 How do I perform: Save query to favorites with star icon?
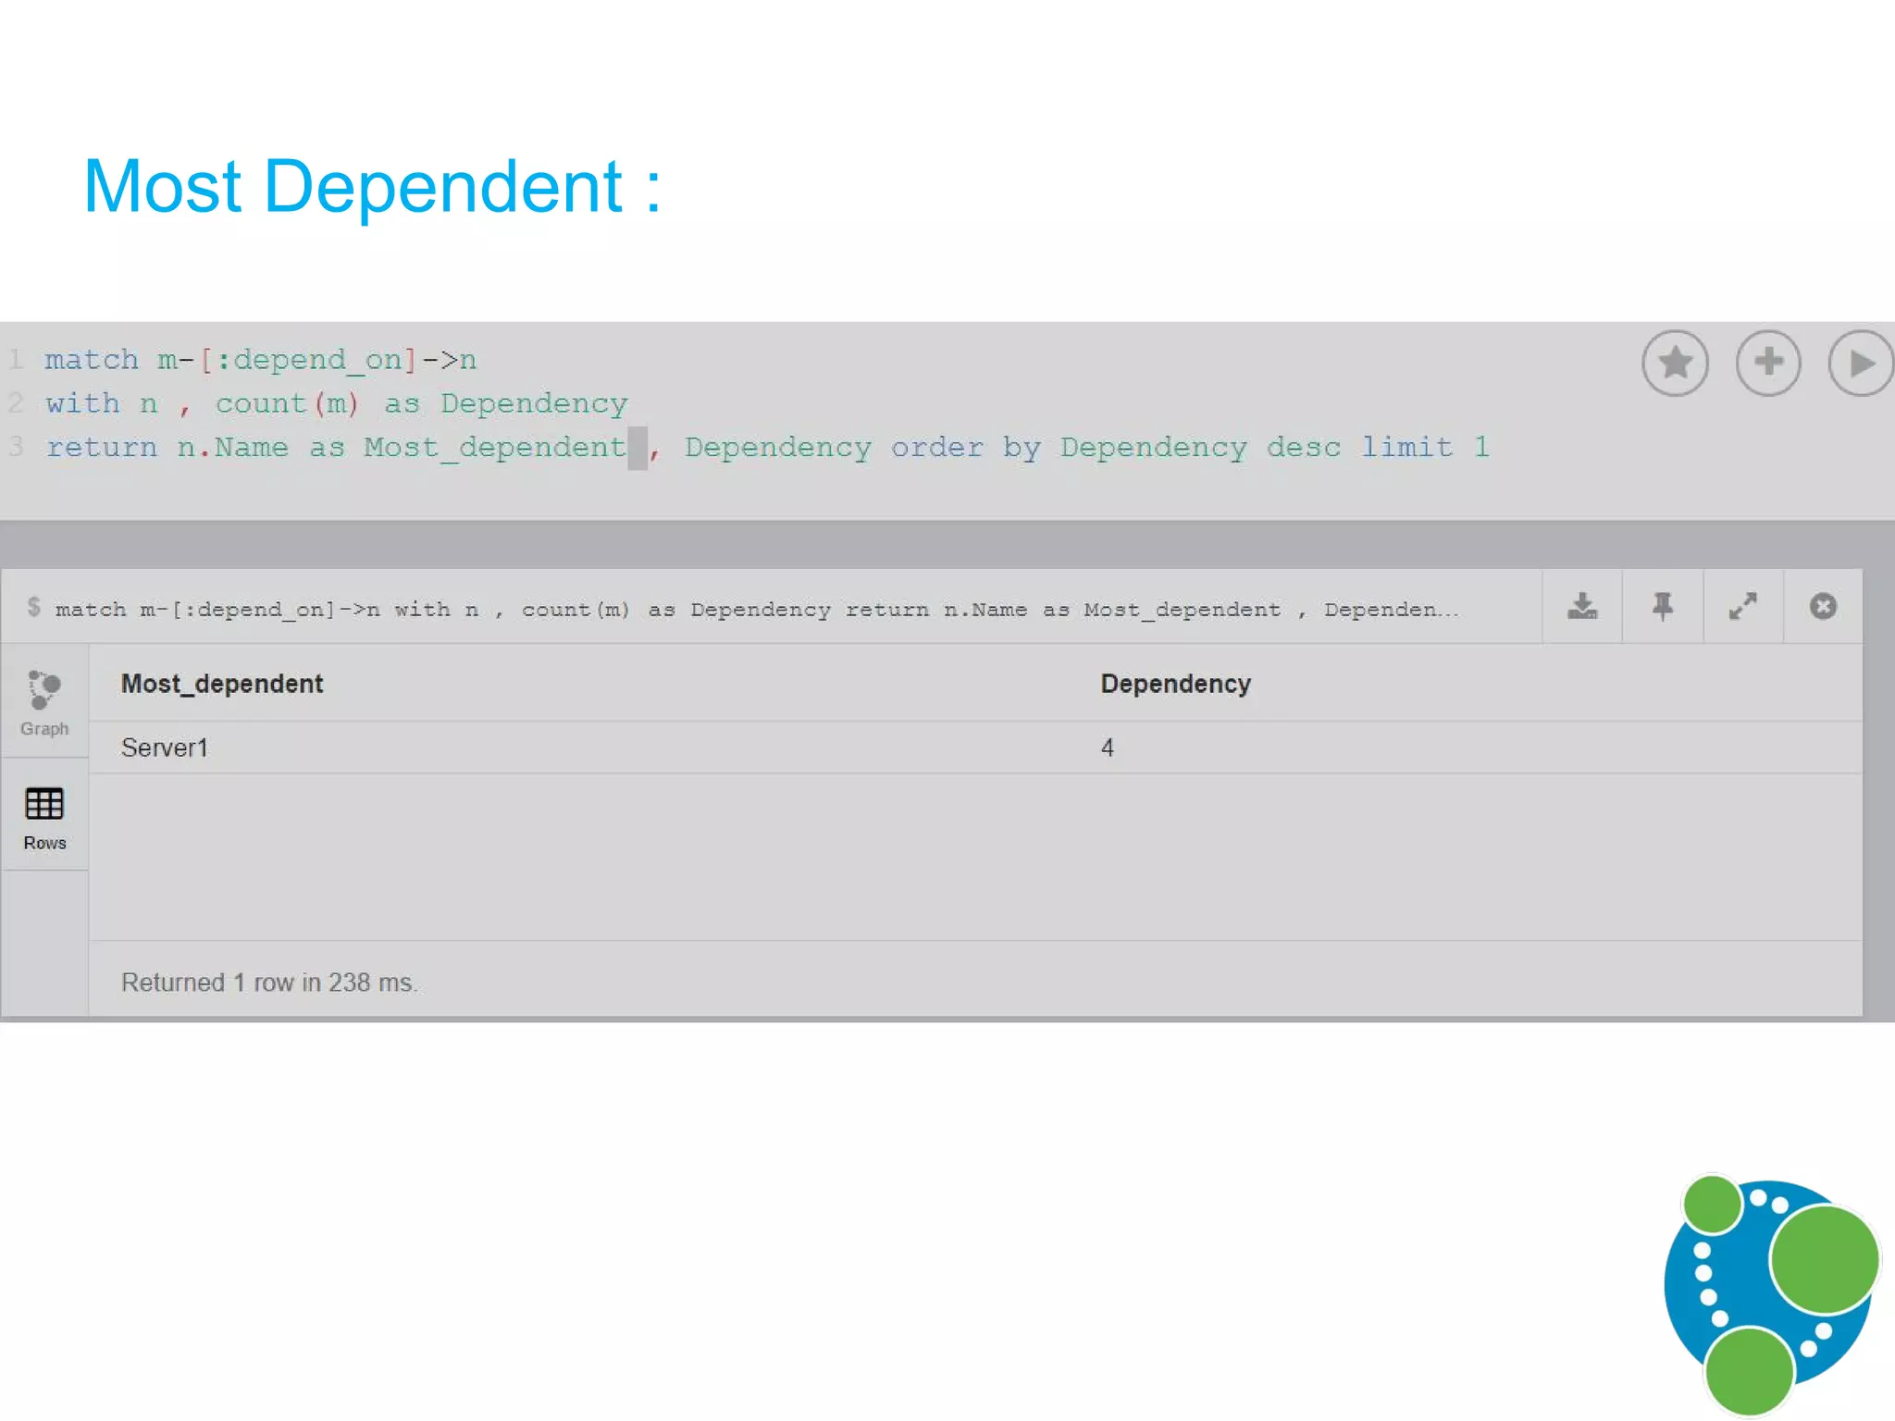coord(1675,363)
